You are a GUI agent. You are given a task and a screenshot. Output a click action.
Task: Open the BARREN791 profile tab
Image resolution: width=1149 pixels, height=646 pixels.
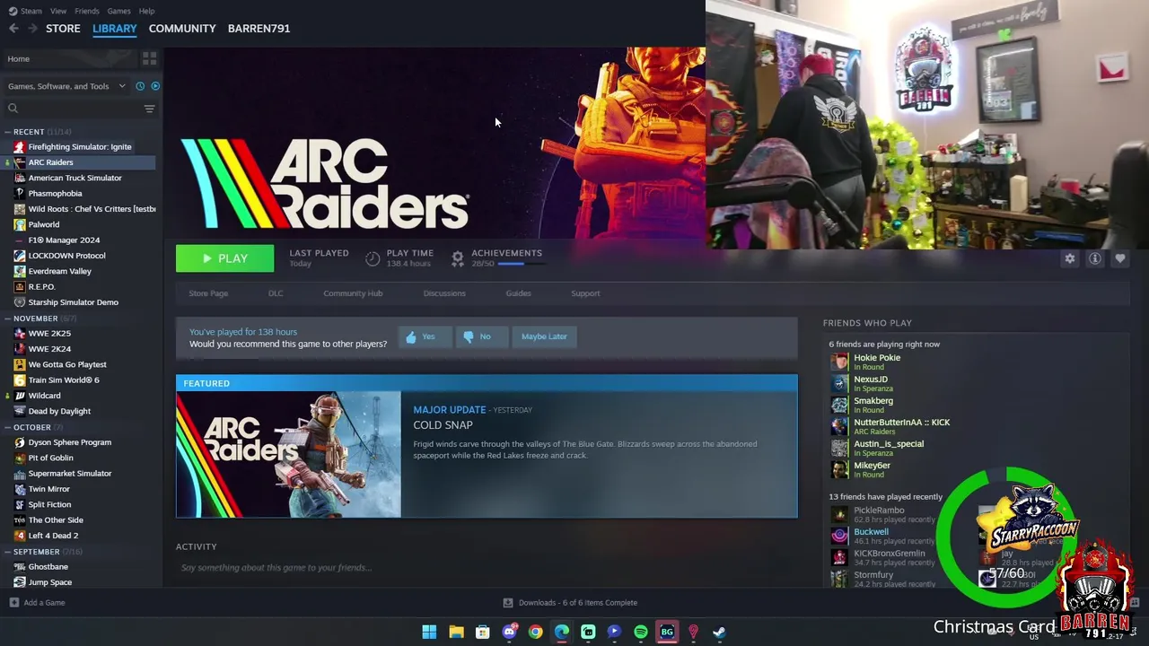(259, 29)
